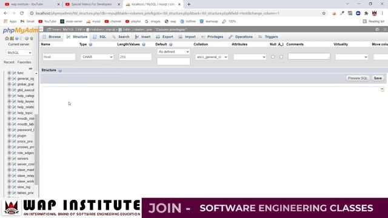The width and height of the screenshot is (388, 218).
Task: Expand the func table node
Action: coord(9,73)
